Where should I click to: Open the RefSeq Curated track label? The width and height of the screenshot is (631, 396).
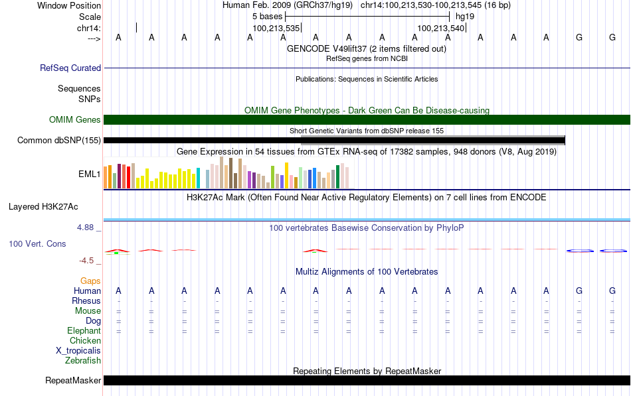tap(70, 68)
